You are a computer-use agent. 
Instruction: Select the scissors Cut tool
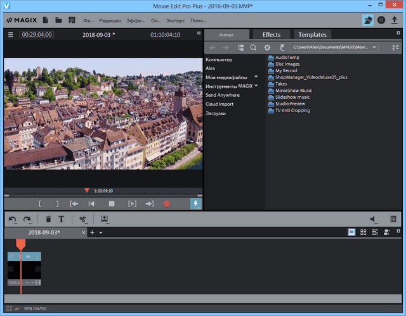click(82, 219)
